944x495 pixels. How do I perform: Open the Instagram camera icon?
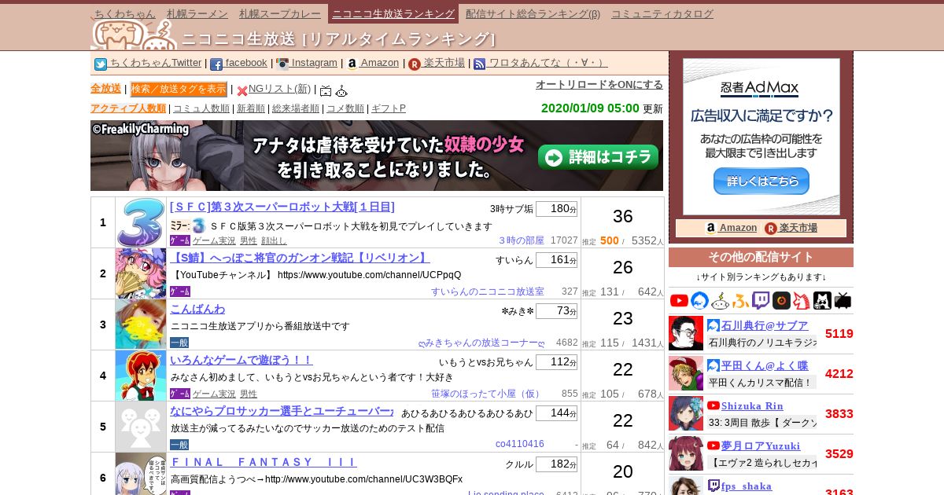click(x=282, y=64)
